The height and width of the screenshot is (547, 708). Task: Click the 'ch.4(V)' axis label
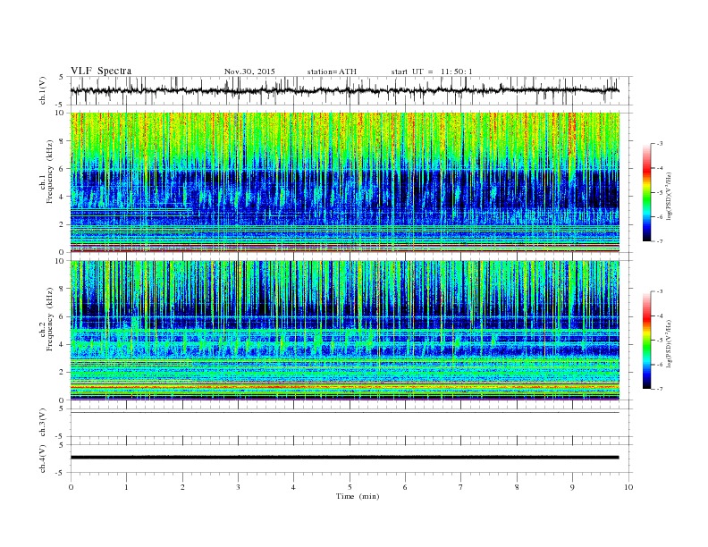click(x=43, y=459)
